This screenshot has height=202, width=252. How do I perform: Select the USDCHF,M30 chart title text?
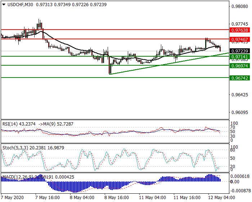[x=20, y=5]
